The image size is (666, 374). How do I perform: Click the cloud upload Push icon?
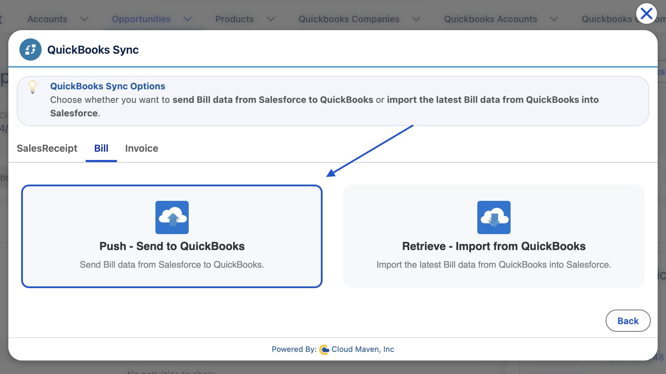pos(172,217)
